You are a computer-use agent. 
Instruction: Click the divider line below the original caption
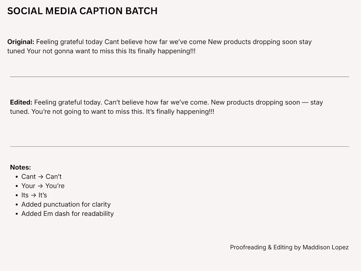tap(180, 77)
